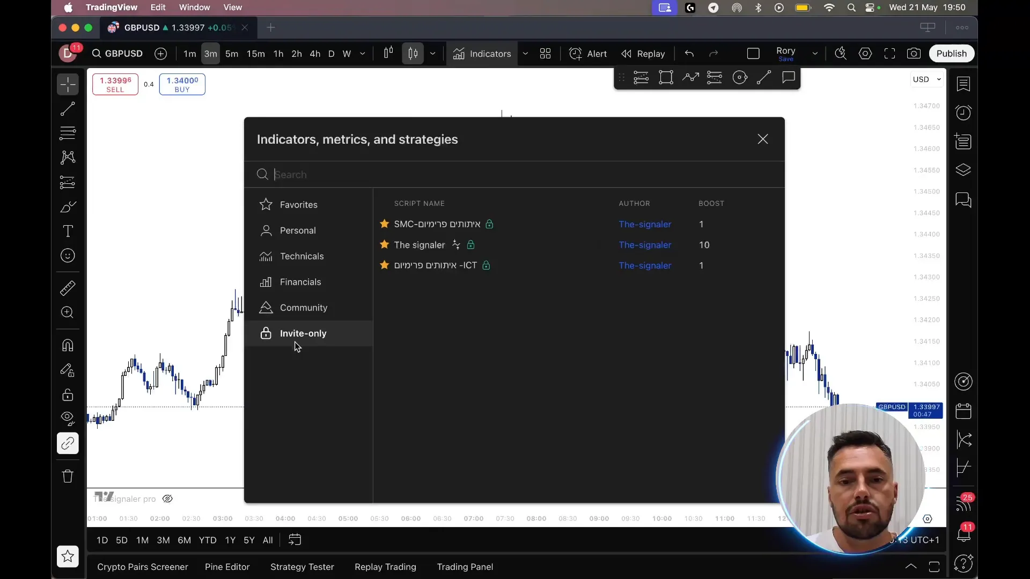Viewport: 1030px width, 579px height.
Task: Select the trend line drawing tool
Action: tap(68, 109)
